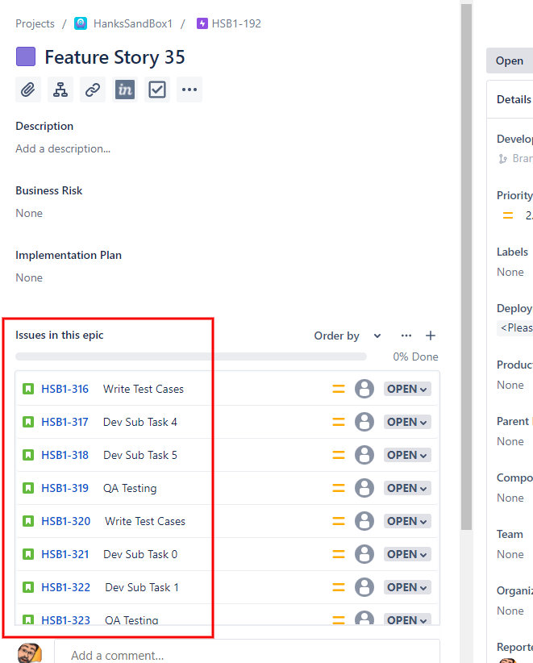
Task: Open issue HSB1-317
Action: coord(65,422)
